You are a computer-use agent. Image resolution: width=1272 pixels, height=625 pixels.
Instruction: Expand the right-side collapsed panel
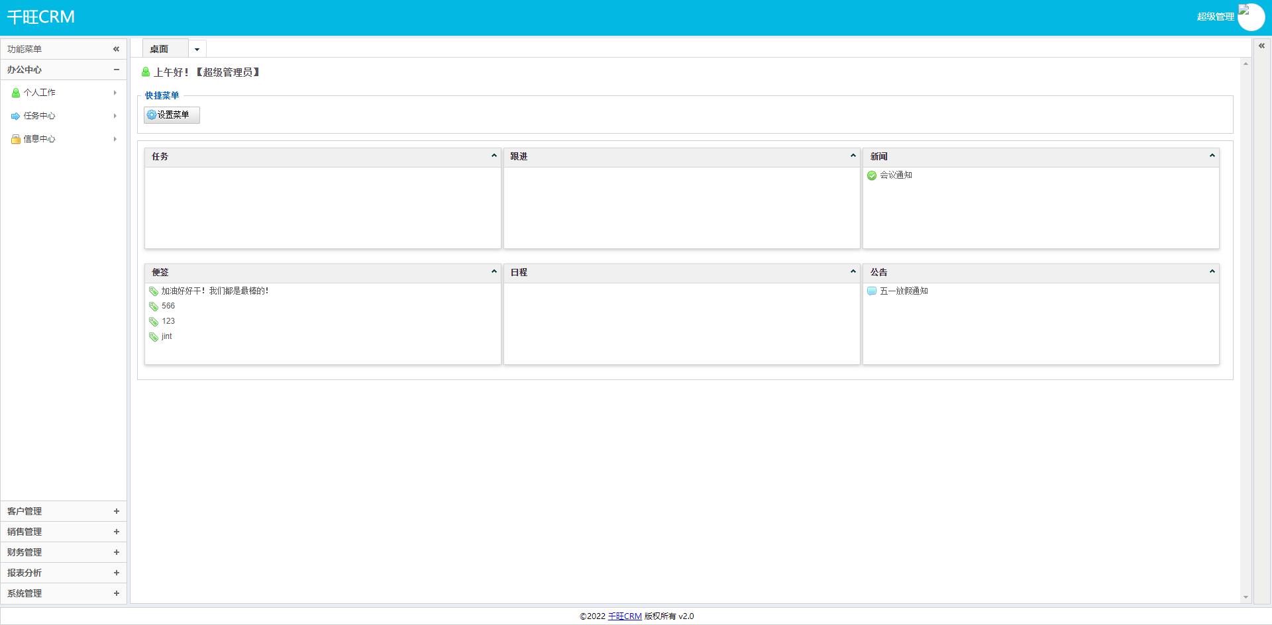click(x=1261, y=46)
